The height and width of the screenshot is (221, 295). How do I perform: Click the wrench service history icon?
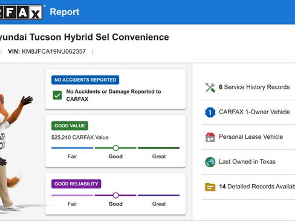click(x=210, y=88)
